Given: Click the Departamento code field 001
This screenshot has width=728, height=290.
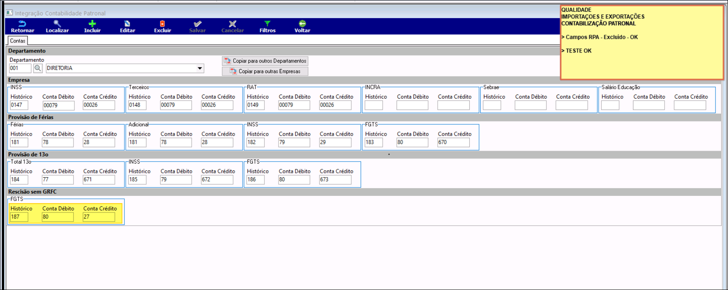Looking at the screenshot, I should 20,68.
